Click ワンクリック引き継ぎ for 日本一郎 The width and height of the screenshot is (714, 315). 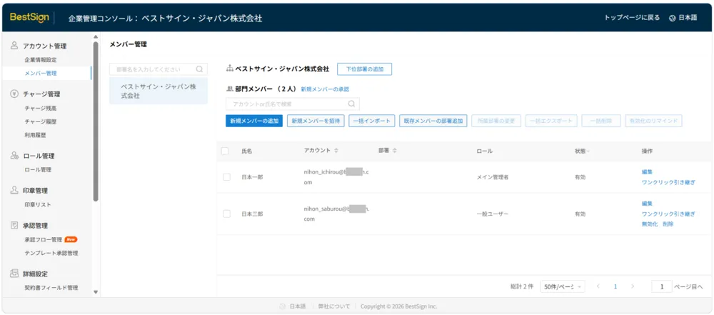tap(668, 182)
